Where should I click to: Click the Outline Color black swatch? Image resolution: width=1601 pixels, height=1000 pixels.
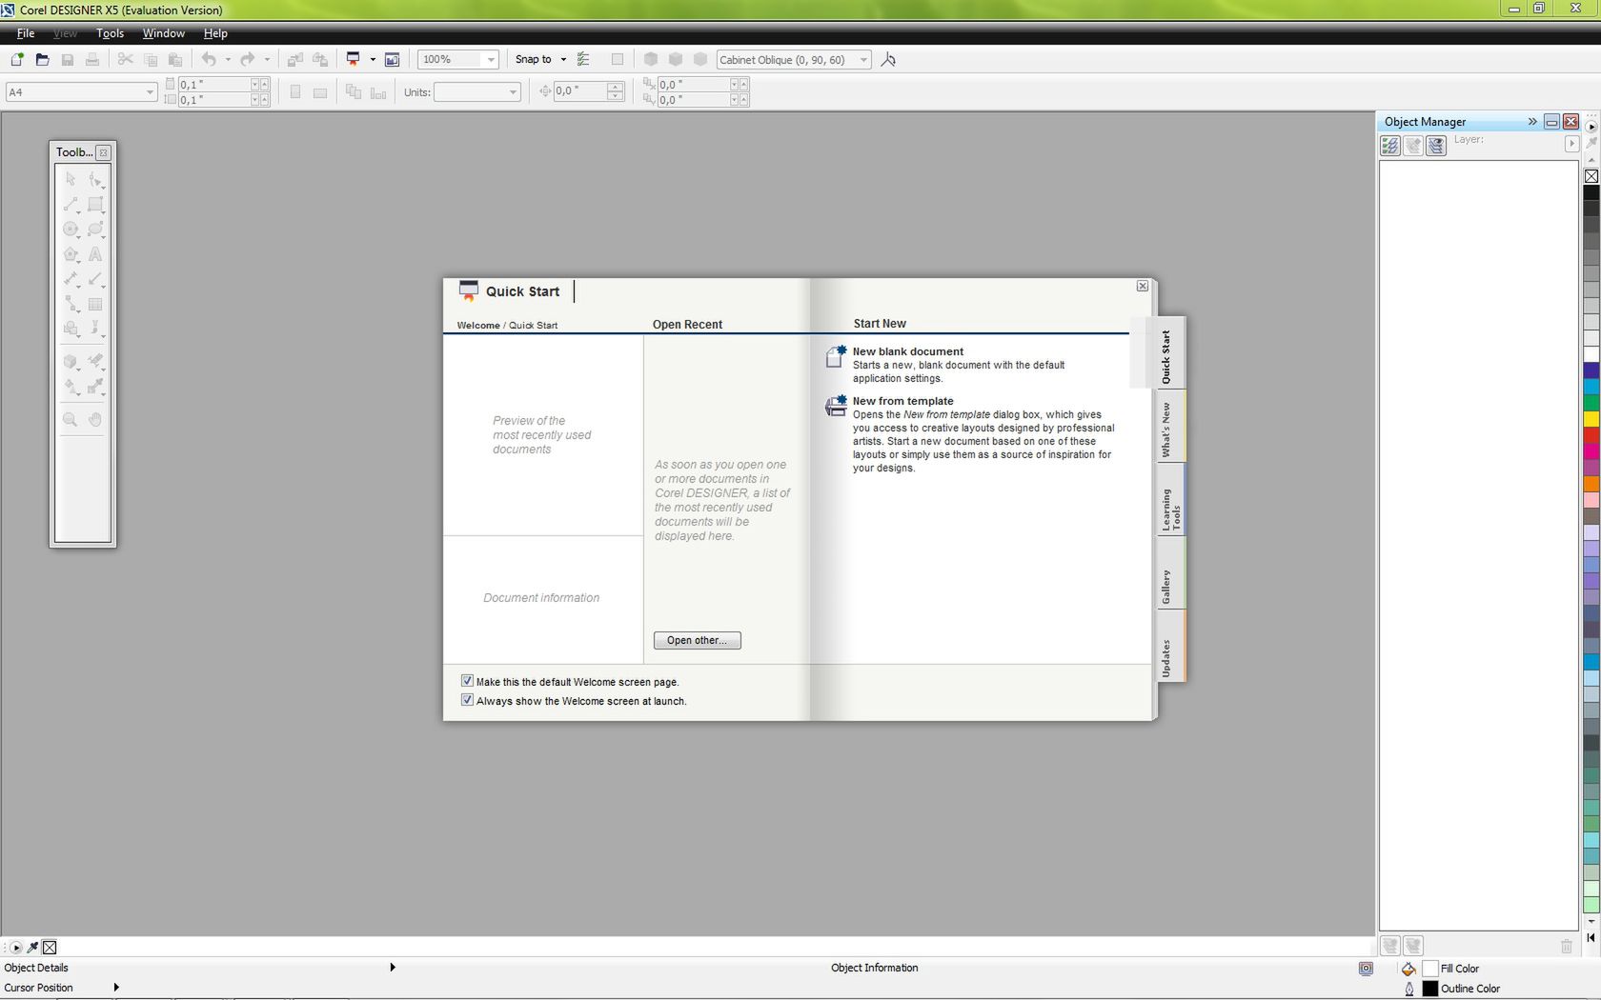click(1429, 989)
